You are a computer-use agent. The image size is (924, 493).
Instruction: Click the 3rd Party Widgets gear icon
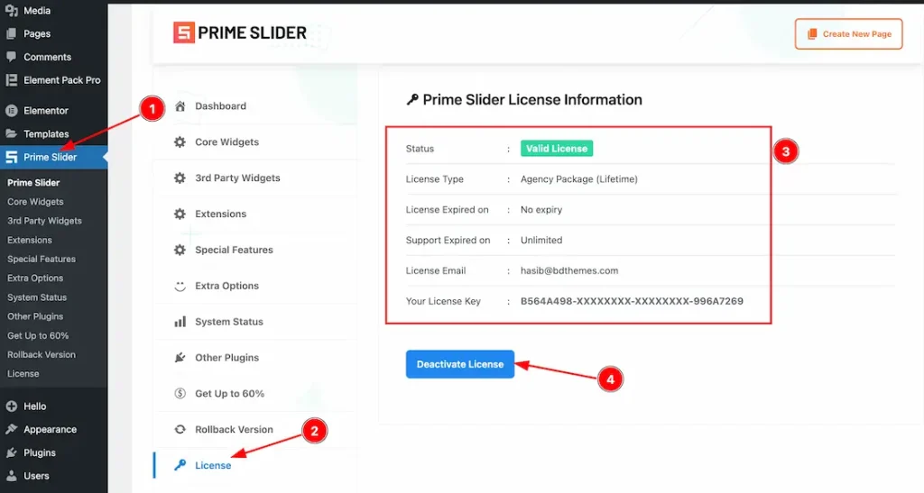point(180,178)
